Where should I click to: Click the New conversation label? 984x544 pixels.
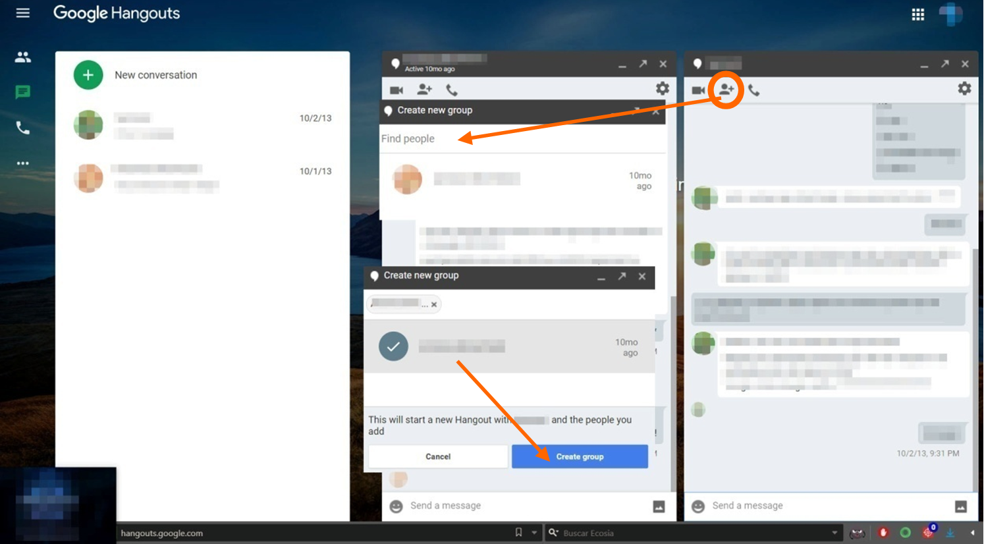click(156, 75)
